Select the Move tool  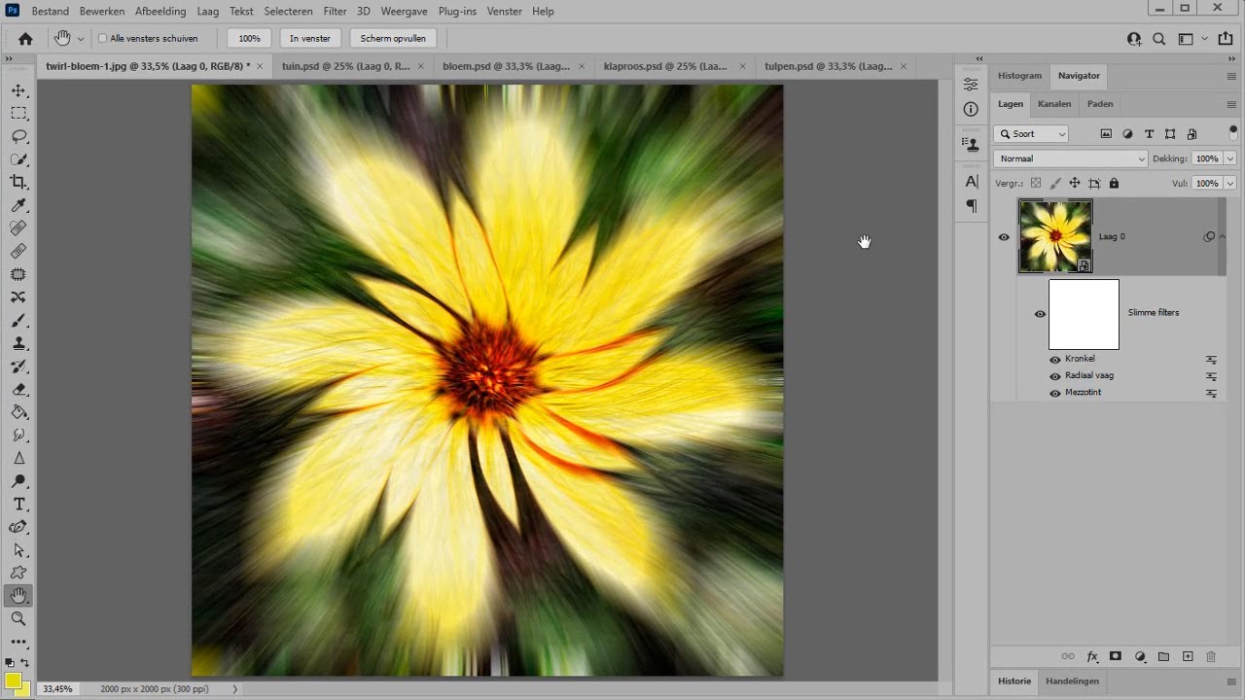(x=18, y=90)
